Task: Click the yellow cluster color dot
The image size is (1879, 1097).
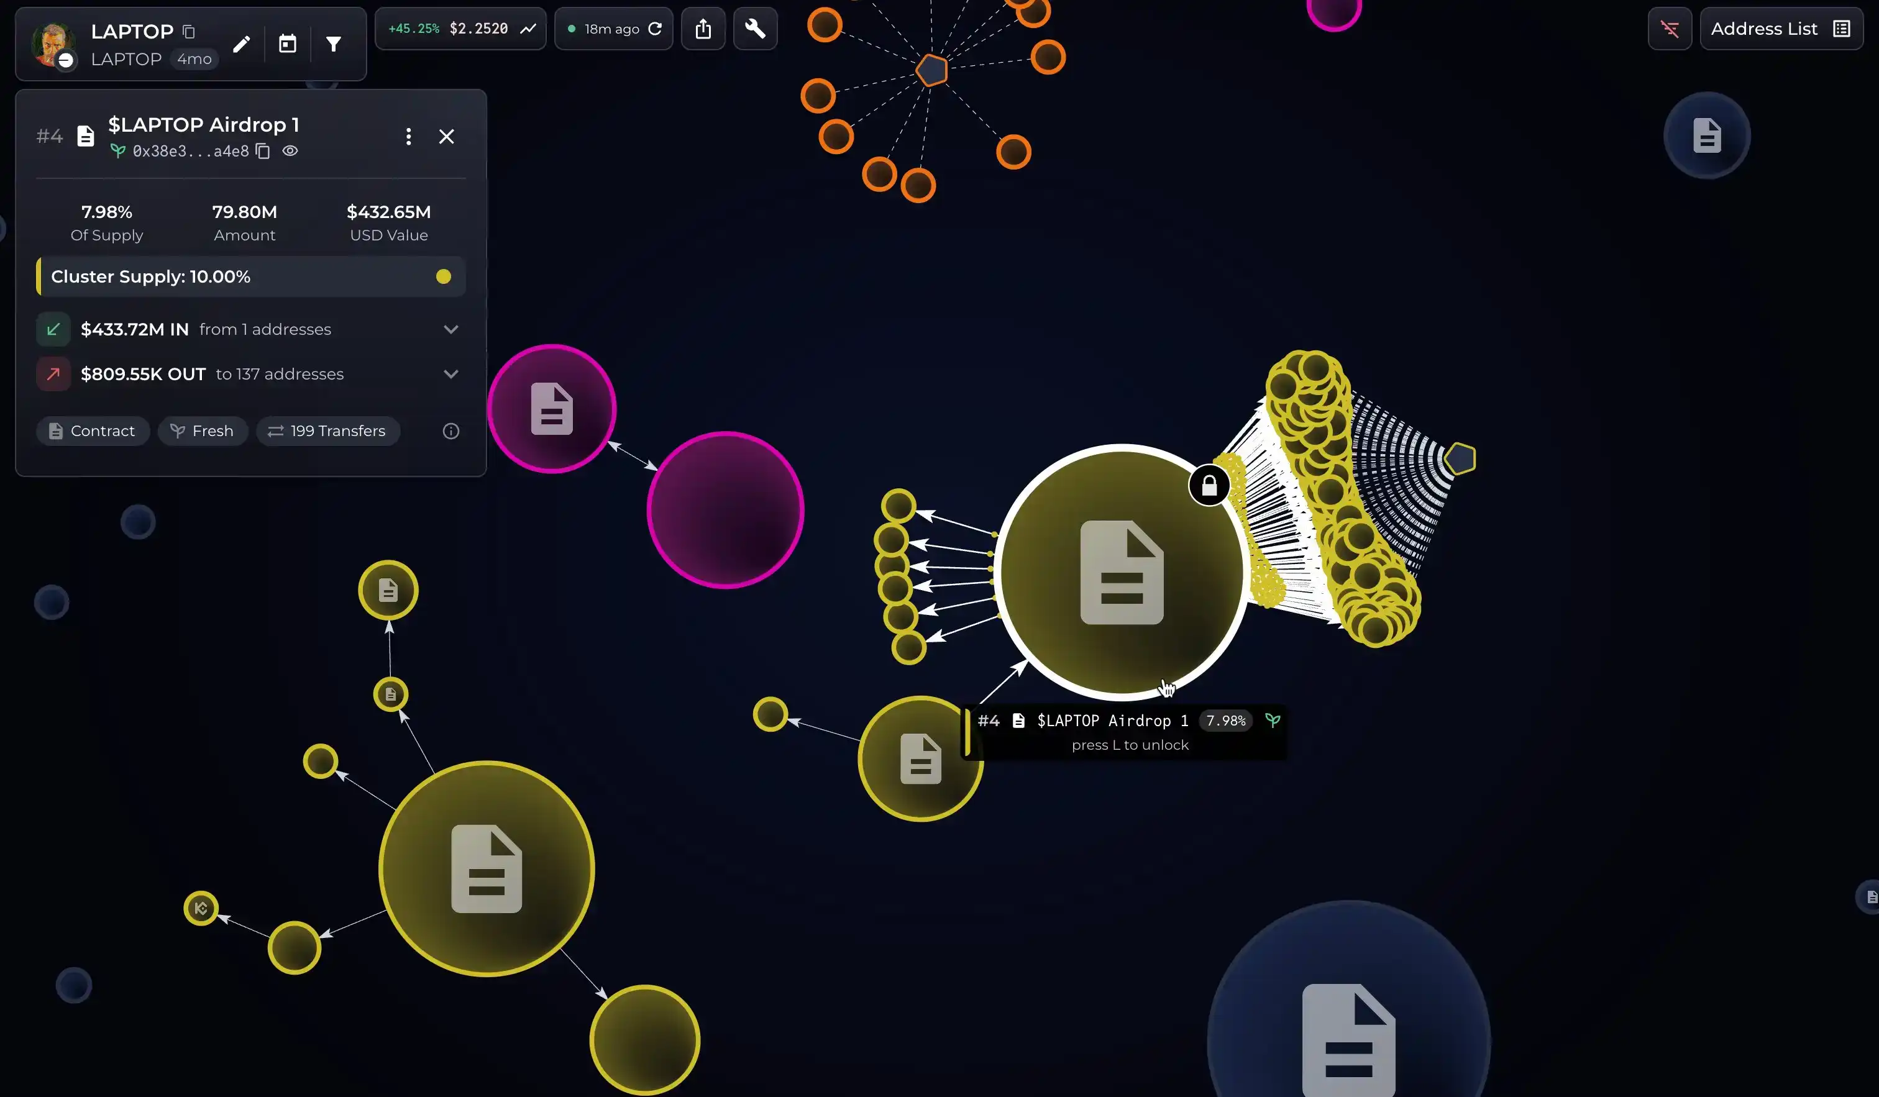Action: 443,276
